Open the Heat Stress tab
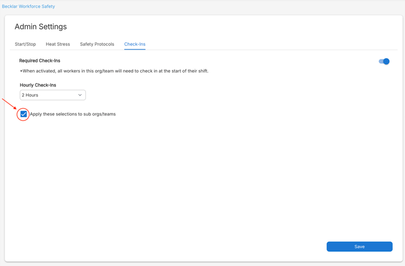The width and height of the screenshot is (405, 266). tap(58, 44)
